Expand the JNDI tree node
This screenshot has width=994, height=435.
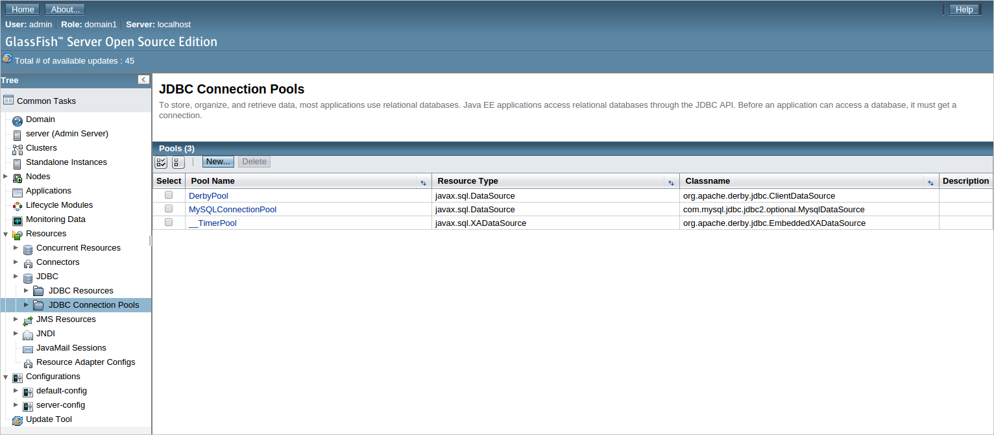click(16, 333)
